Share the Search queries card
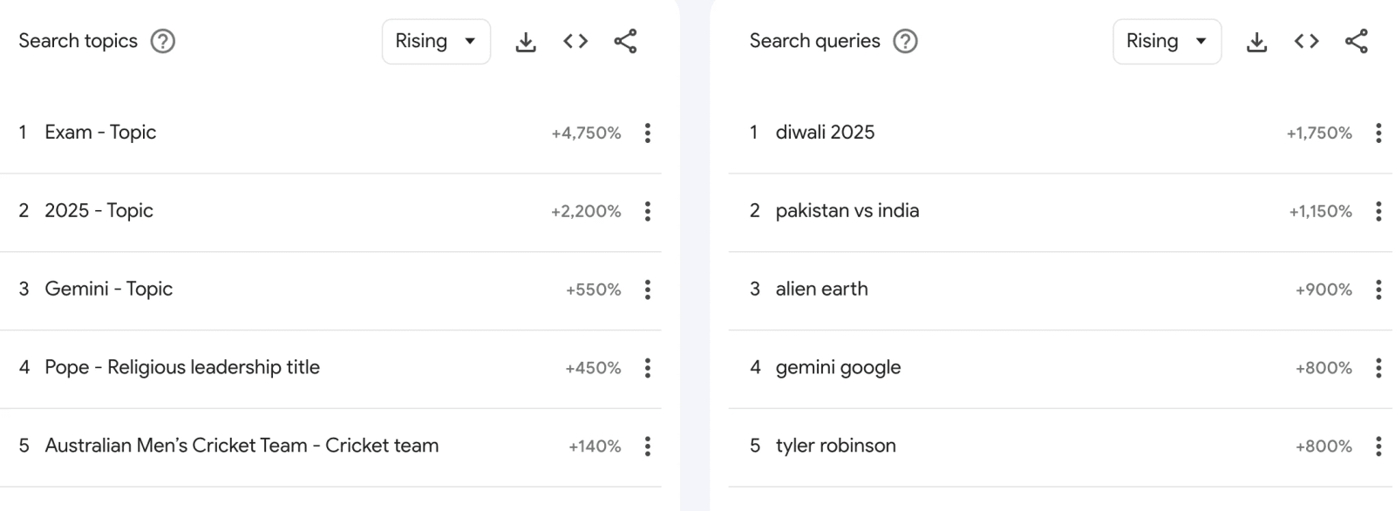Image resolution: width=1395 pixels, height=511 pixels. [x=1356, y=41]
